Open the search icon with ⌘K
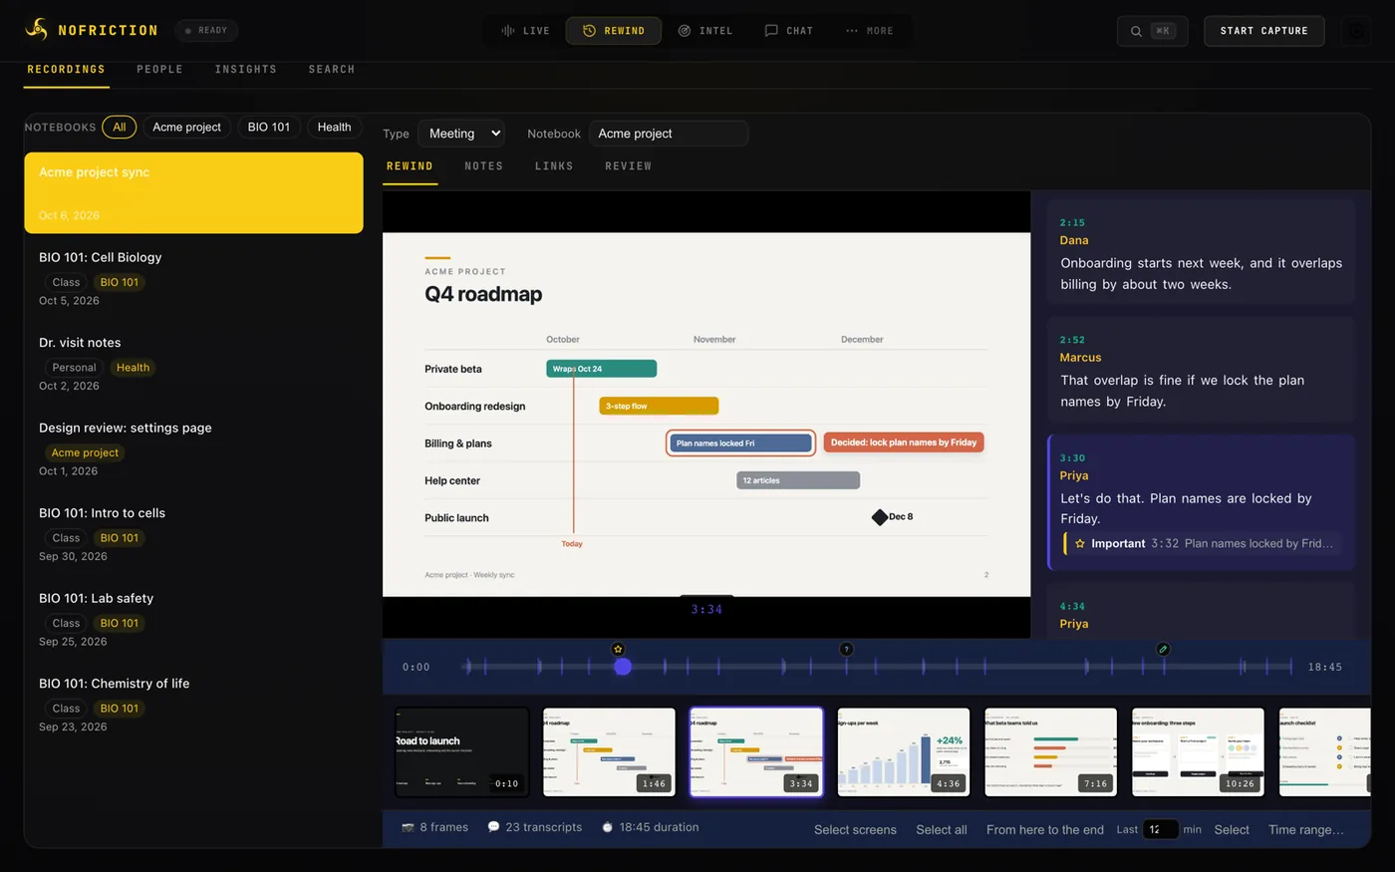The height and width of the screenshot is (872, 1395). pos(1153,31)
